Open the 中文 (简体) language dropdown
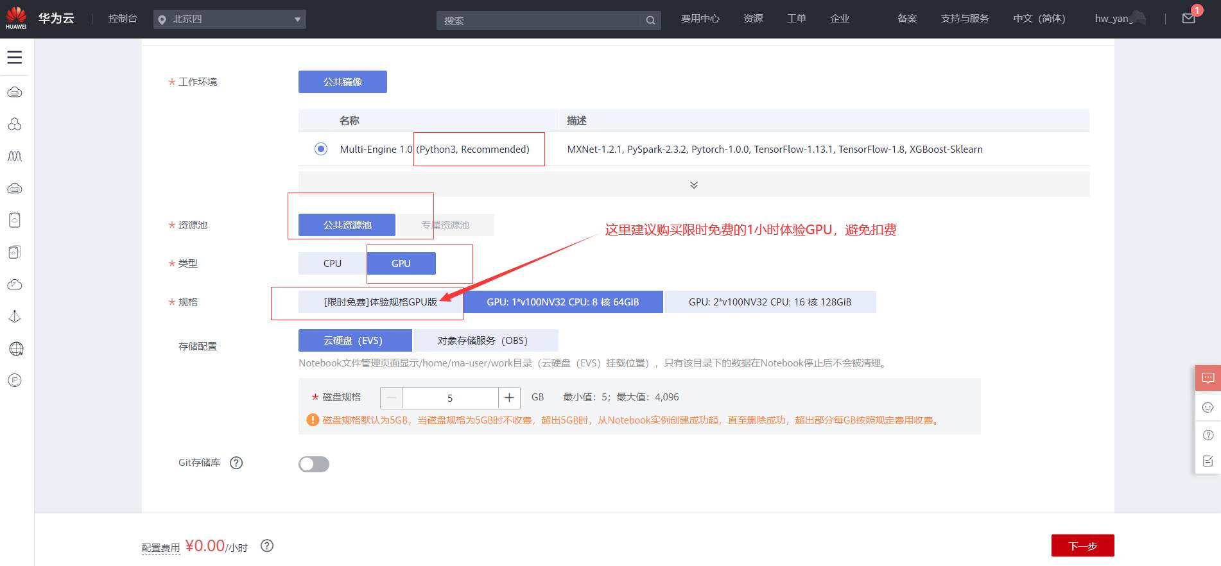Image resolution: width=1221 pixels, height=566 pixels. pos(1039,19)
